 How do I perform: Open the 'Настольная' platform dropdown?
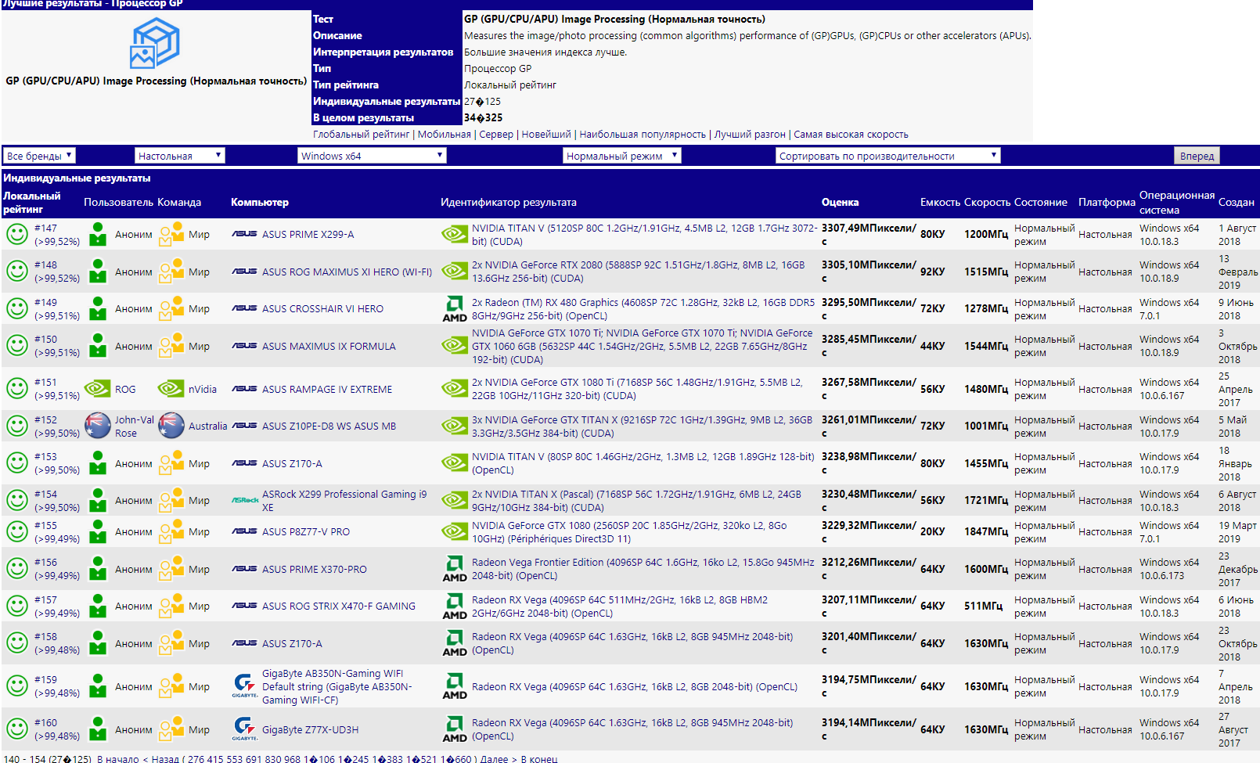coord(180,156)
